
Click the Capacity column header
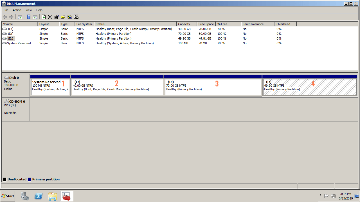[x=186, y=24]
